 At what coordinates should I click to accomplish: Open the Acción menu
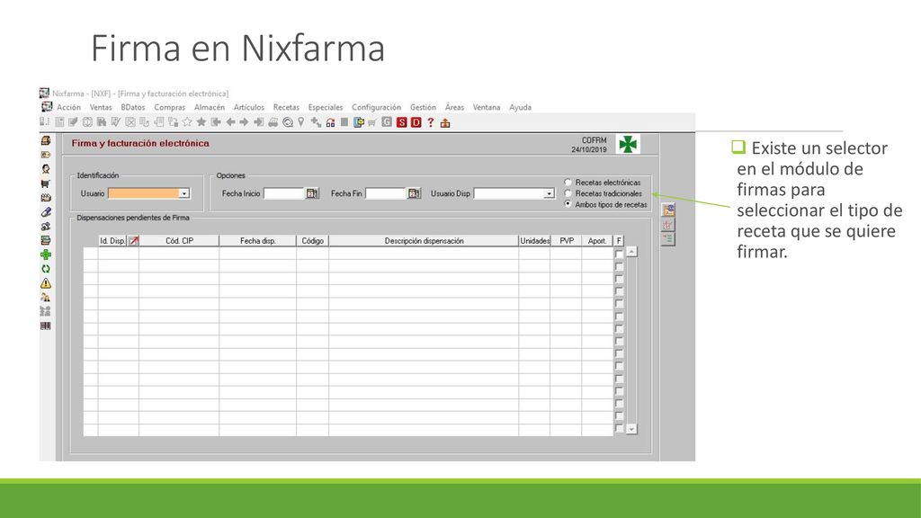click(x=68, y=108)
